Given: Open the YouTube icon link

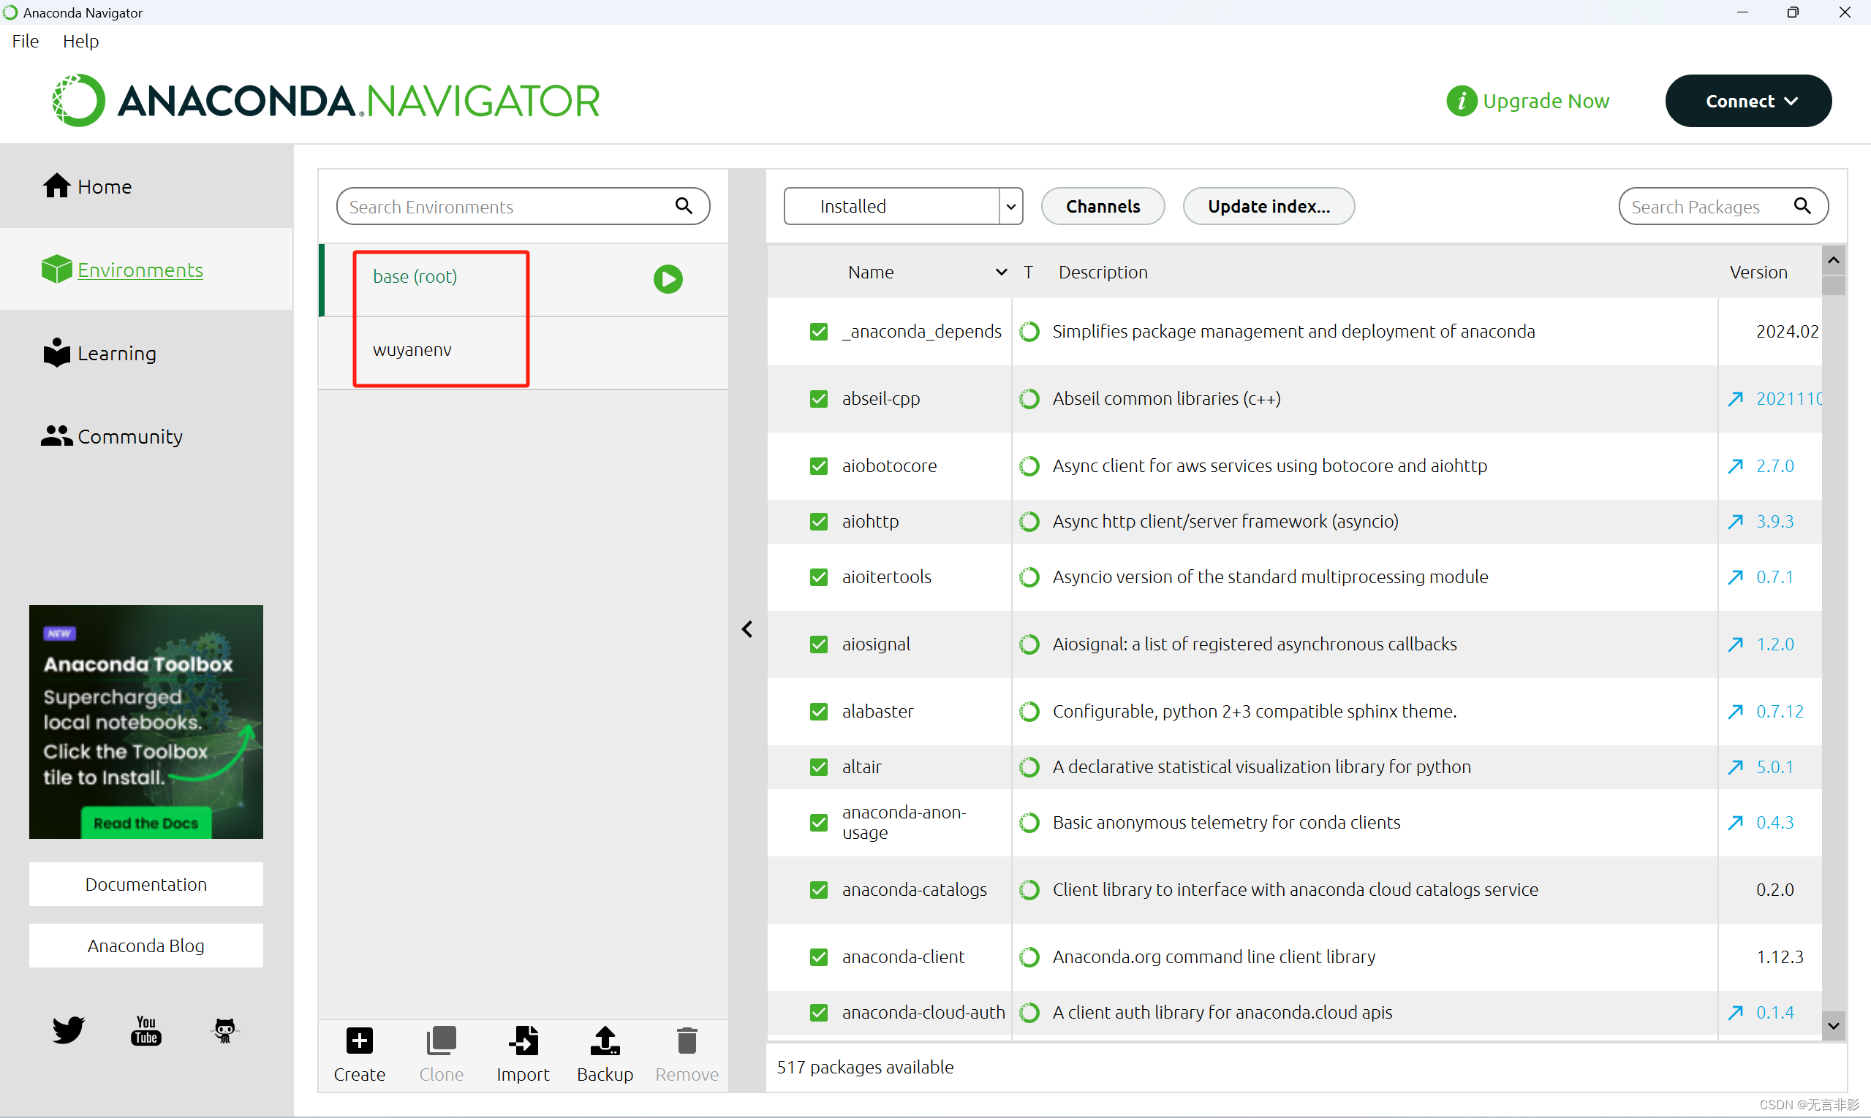Looking at the screenshot, I should 146,1030.
